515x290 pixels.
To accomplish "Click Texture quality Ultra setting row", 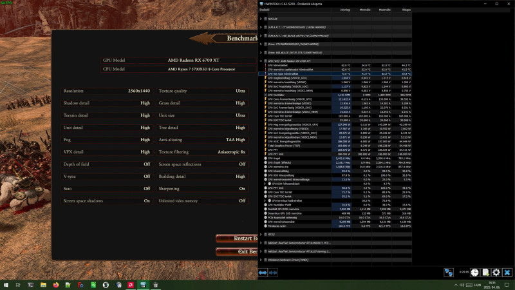I will coord(202,91).
